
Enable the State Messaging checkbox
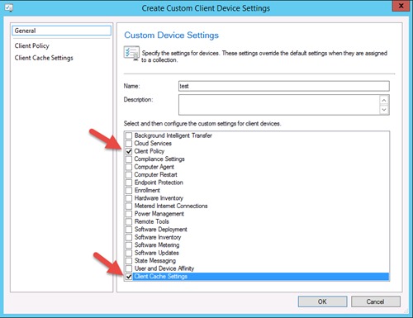(x=129, y=261)
